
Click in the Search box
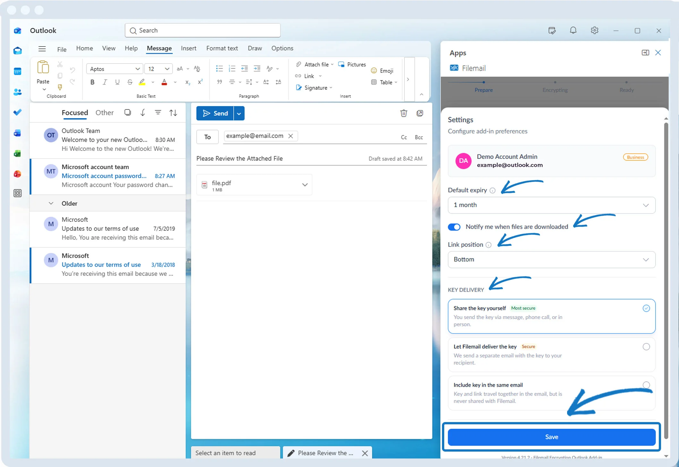[203, 30]
